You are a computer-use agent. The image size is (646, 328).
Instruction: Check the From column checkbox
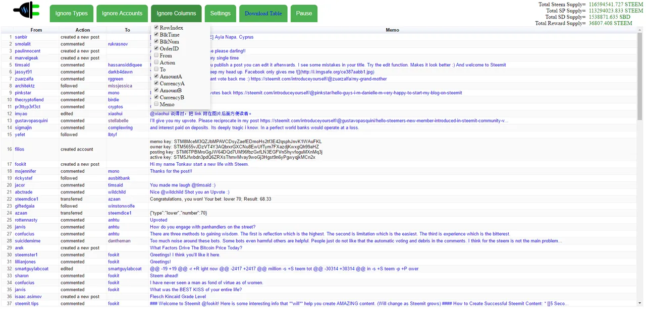click(x=156, y=55)
